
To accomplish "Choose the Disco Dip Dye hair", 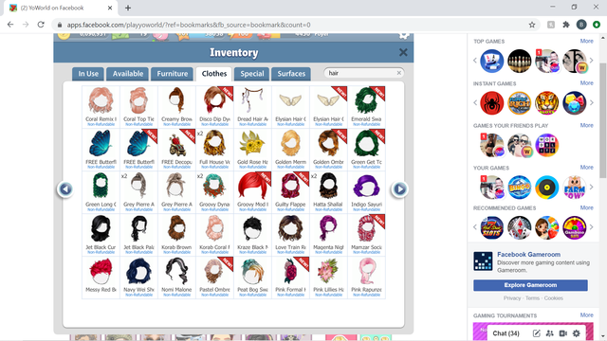I will [214, 106].
